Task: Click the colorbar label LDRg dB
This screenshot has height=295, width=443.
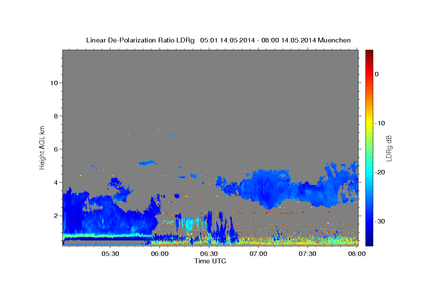Action: [x=389, y=148]
